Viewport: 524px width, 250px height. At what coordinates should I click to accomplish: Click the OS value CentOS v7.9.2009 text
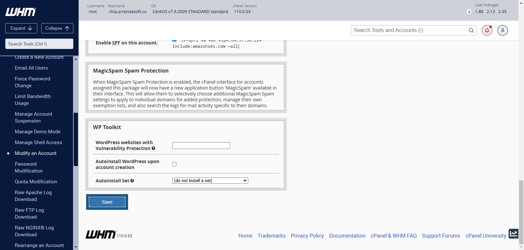(190, 11)
